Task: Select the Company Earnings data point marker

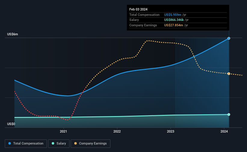Action: click(x=229, y=74)
